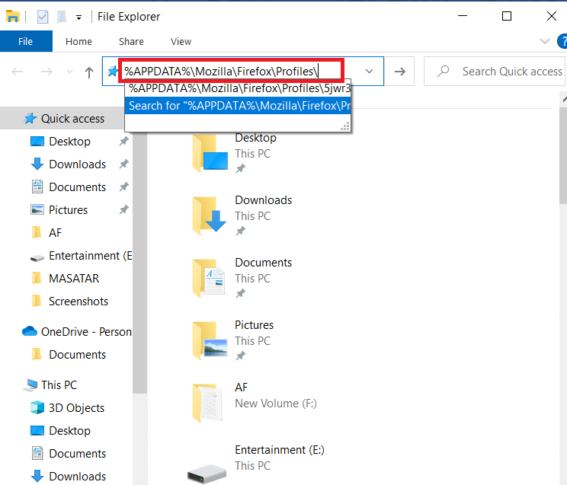
Task: Open Documents under This PC in sidebar
Action: pos(77,454)
